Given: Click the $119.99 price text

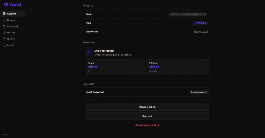Looking at the screenshot, I should [x=93, y=67].
